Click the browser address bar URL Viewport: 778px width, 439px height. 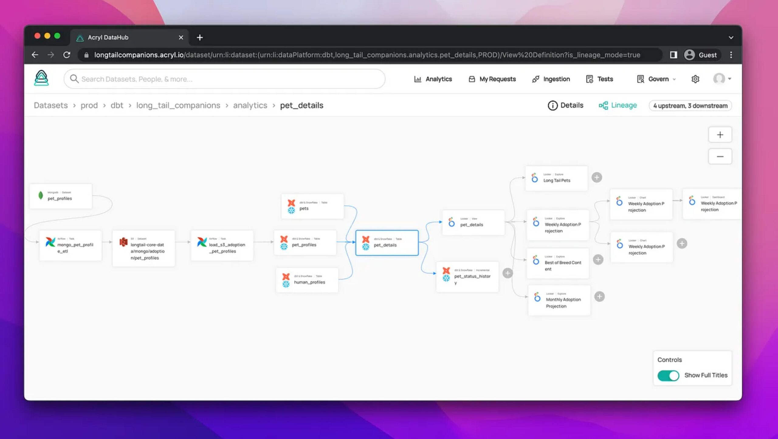(x=367, y=55)
